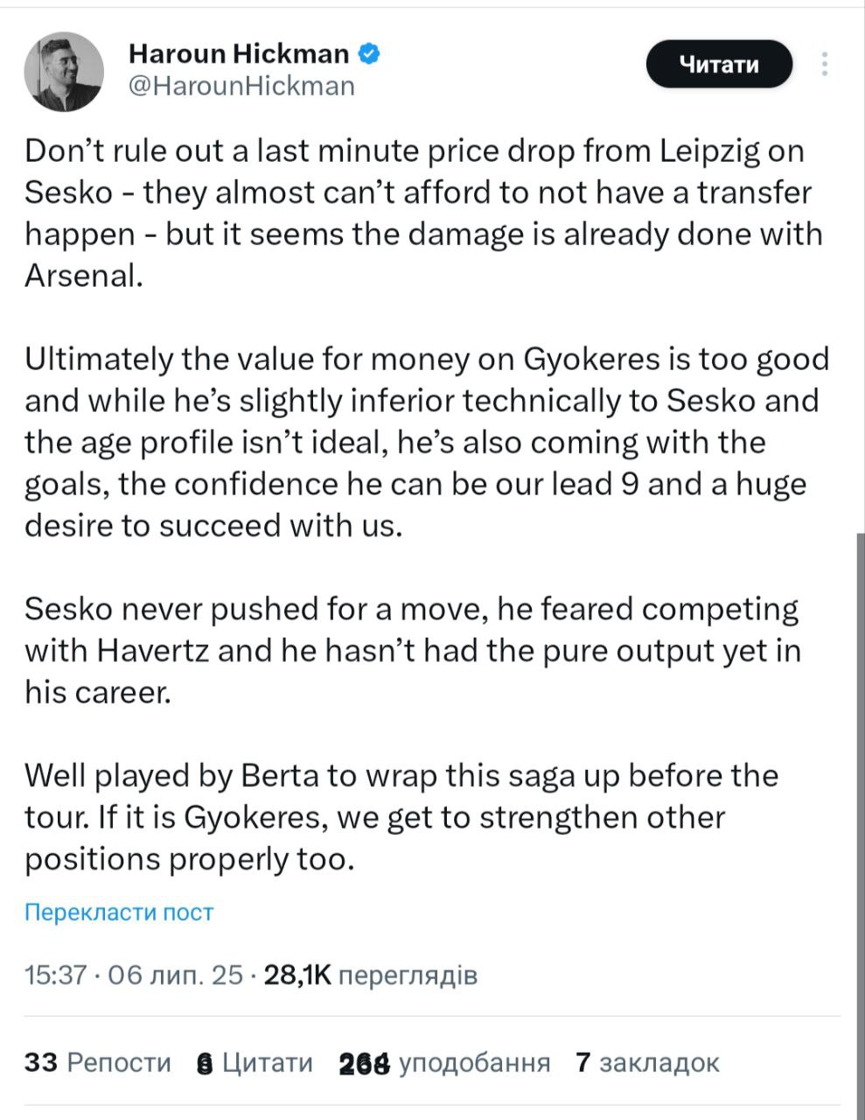
Task: Click Haroun Hickman's profile avatar photo
Action: point(64,73)
